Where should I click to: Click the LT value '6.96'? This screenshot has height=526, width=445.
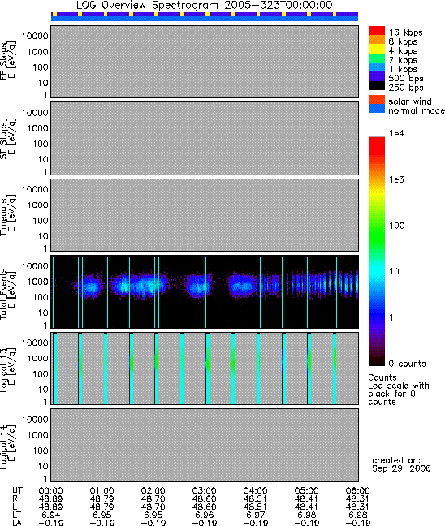[x=204, y=515]
